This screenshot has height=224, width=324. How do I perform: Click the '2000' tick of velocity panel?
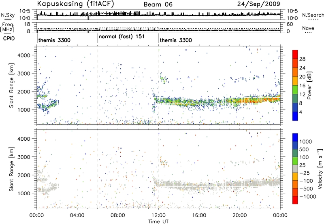coord(24,175)
